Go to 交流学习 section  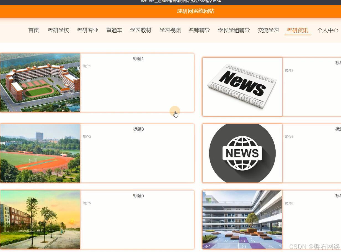[x=268, y=30]
